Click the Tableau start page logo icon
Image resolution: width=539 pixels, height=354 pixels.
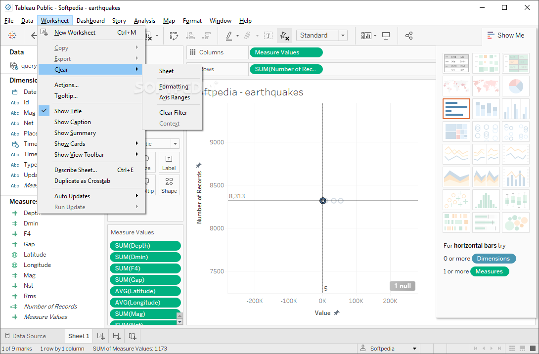[12, 36]
